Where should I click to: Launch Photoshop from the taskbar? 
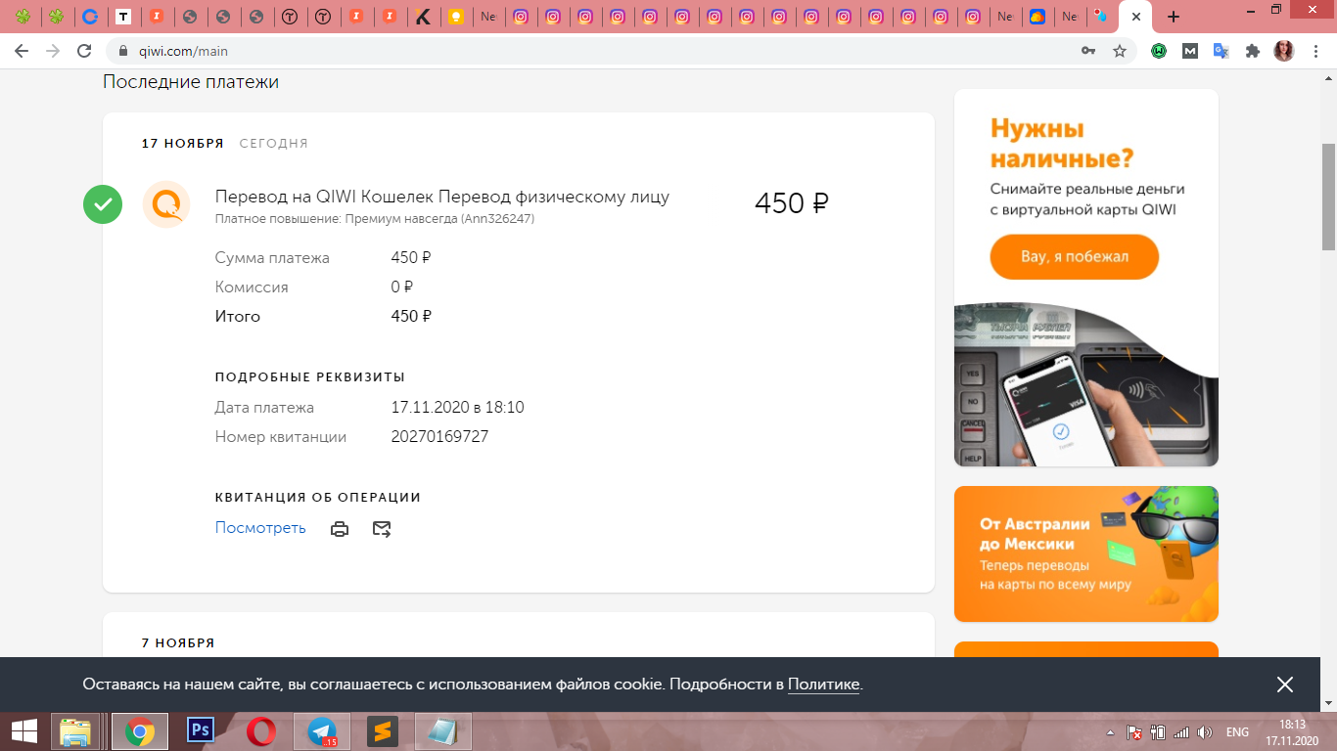(202, 730)
